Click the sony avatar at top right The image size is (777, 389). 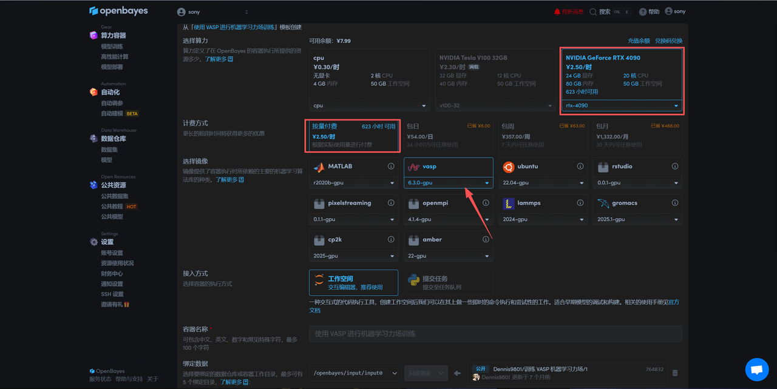pyautogui.click(x=669, y=11)
